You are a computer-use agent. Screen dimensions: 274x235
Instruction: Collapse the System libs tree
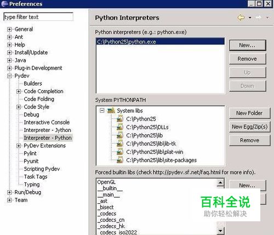click(102, 111)
